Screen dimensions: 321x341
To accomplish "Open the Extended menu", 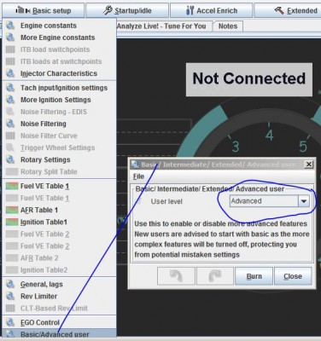I will point(288,11).
